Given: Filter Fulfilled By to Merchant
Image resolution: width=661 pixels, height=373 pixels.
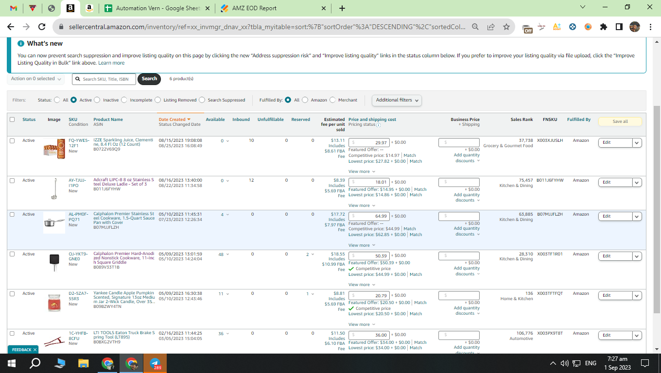Looking at the screenshot, I should coord(332,100).
